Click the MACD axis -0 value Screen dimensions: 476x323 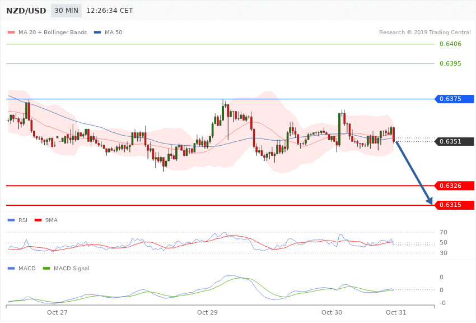(x=442, y=303)
